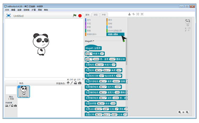
Task: Choose new sprite from library icon
Action: pyautogui.click(x=68, y=83)
